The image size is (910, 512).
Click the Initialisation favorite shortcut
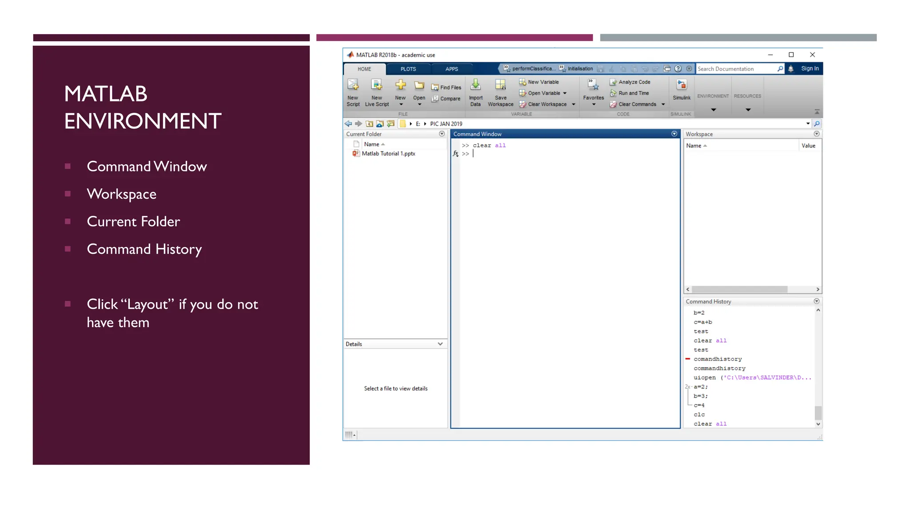click(x=576, y=68)
